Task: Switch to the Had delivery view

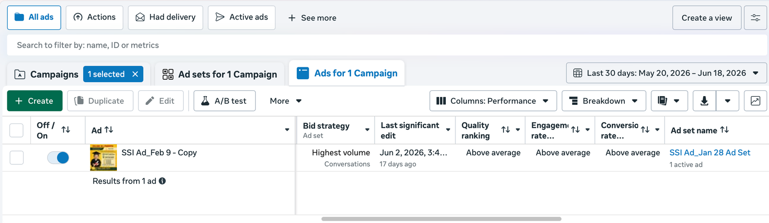Action: pos(165,17)
